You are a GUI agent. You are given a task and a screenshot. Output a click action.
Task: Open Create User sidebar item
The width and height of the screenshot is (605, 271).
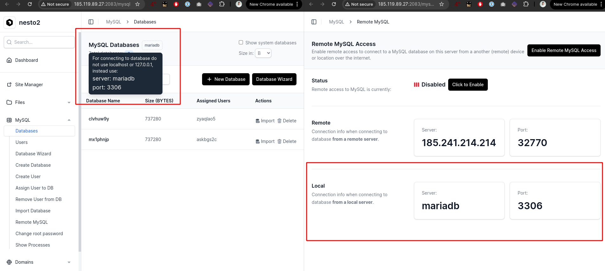28,177
